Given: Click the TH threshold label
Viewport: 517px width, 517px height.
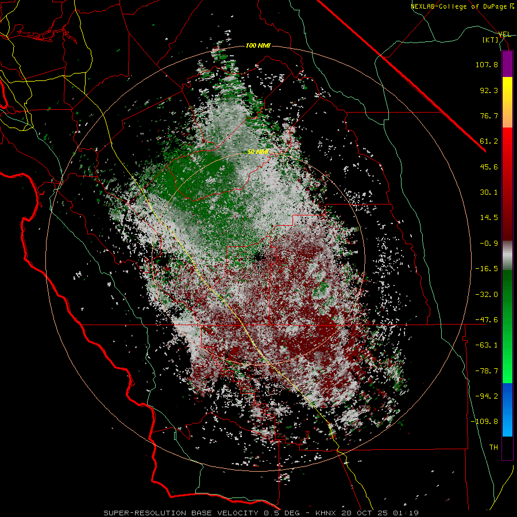Looking at the screenshot, I should click(x=493, y=447).
